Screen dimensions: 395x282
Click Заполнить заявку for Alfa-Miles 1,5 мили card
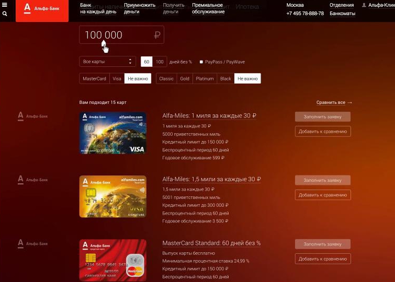(323, 180)
